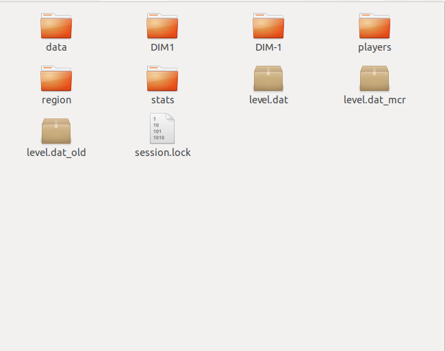Click the 'level.dat_old' file name label
Image resolution: width=445 pixels, height=351 pixels.
pyautogui.click(x=56, y=153)
